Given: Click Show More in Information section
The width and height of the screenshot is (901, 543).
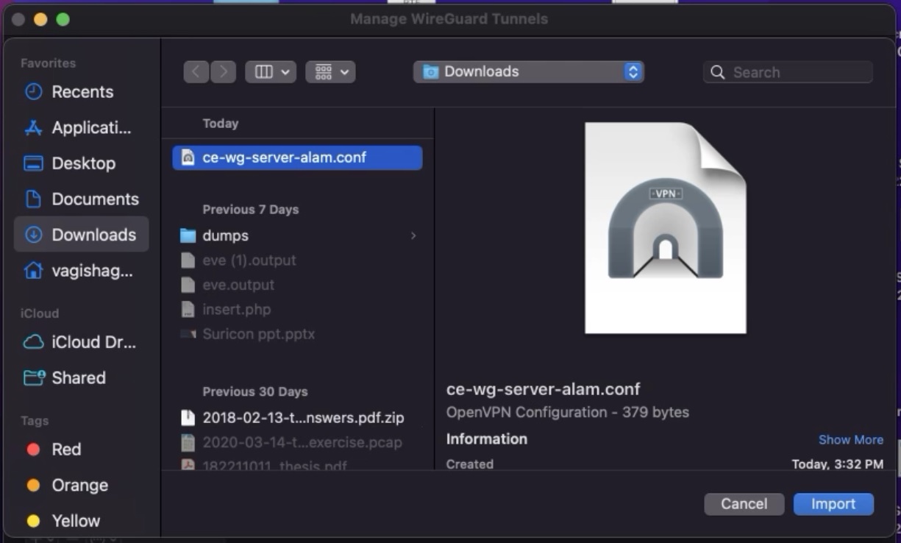Looking at the screenshot, I should click(x=851, y=439).
